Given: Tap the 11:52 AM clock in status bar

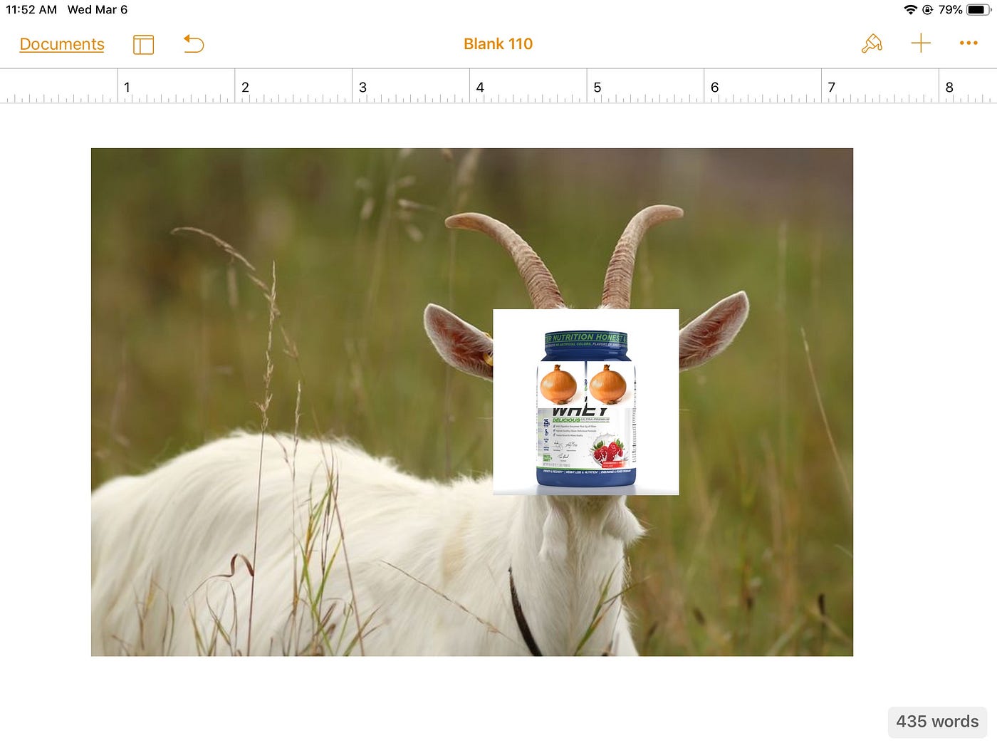Looking at the screenshot, I should pyautogui.click(x=31, y=10).
